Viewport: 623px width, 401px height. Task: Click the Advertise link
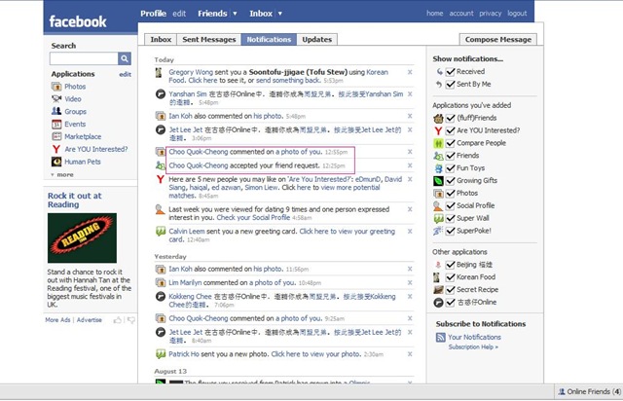(x=89, y=320)
